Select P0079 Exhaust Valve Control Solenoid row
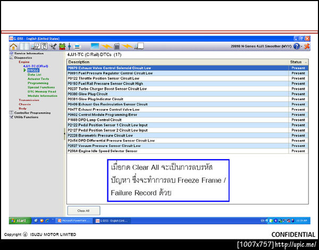This screenshot has width=319, height=250. (x=187, y=68)
